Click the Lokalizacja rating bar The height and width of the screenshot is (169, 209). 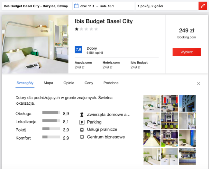51,121
